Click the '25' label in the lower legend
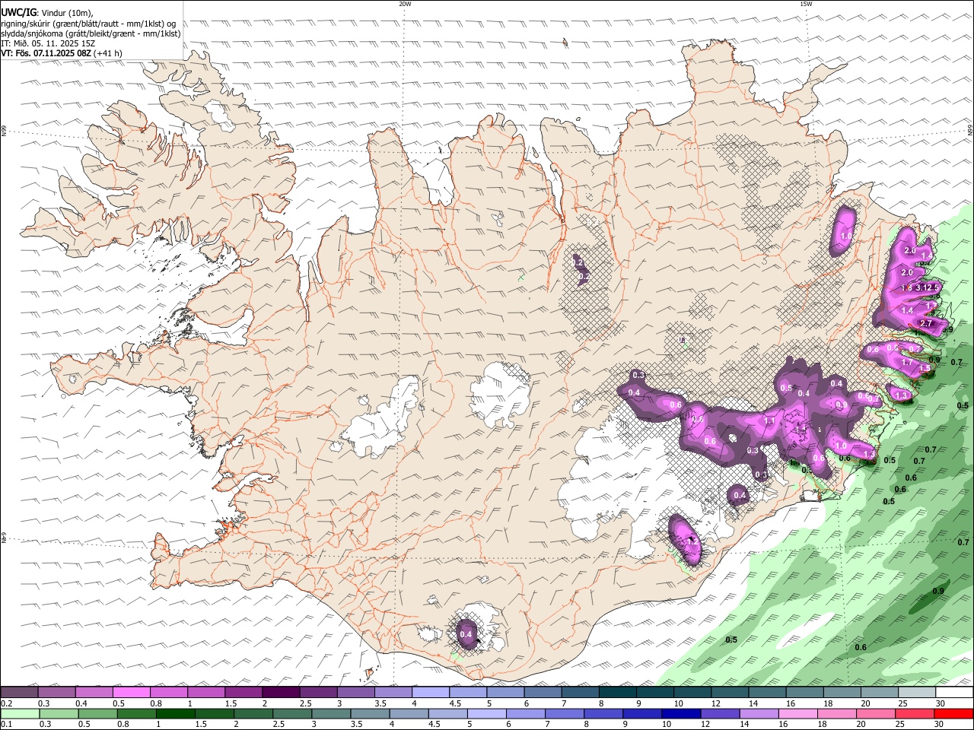 click(x=901, y=725)
